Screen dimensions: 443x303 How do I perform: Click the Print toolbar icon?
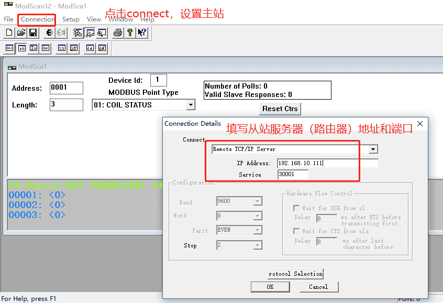[118, 33]
